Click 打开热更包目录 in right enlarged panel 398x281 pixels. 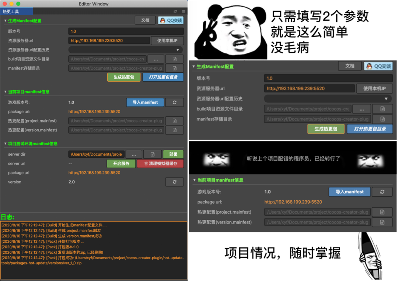point(370,129)
